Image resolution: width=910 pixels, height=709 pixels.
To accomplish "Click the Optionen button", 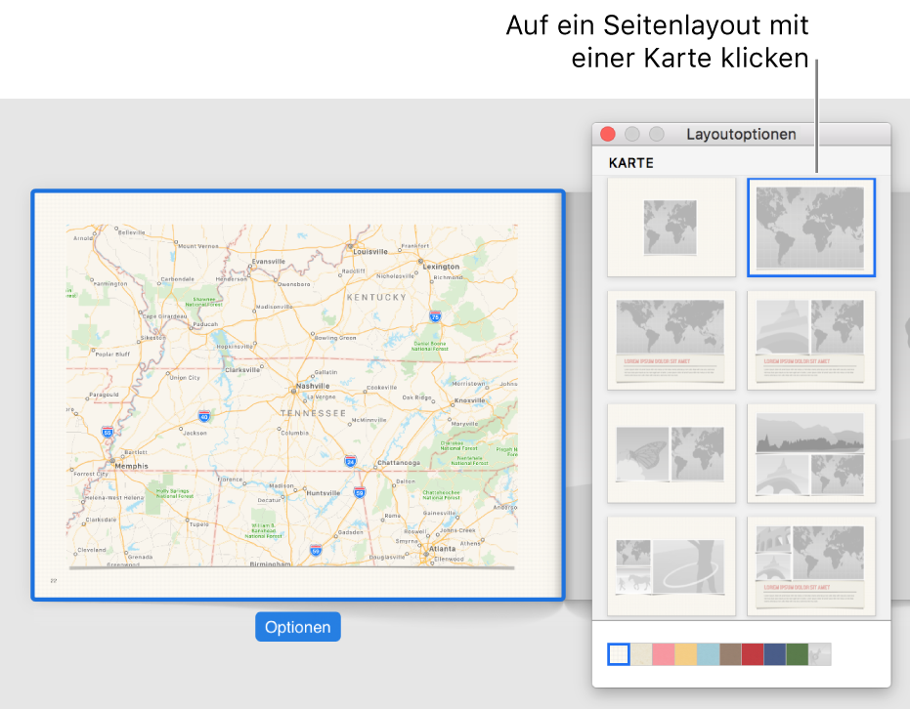I will [x=297, y=627].
